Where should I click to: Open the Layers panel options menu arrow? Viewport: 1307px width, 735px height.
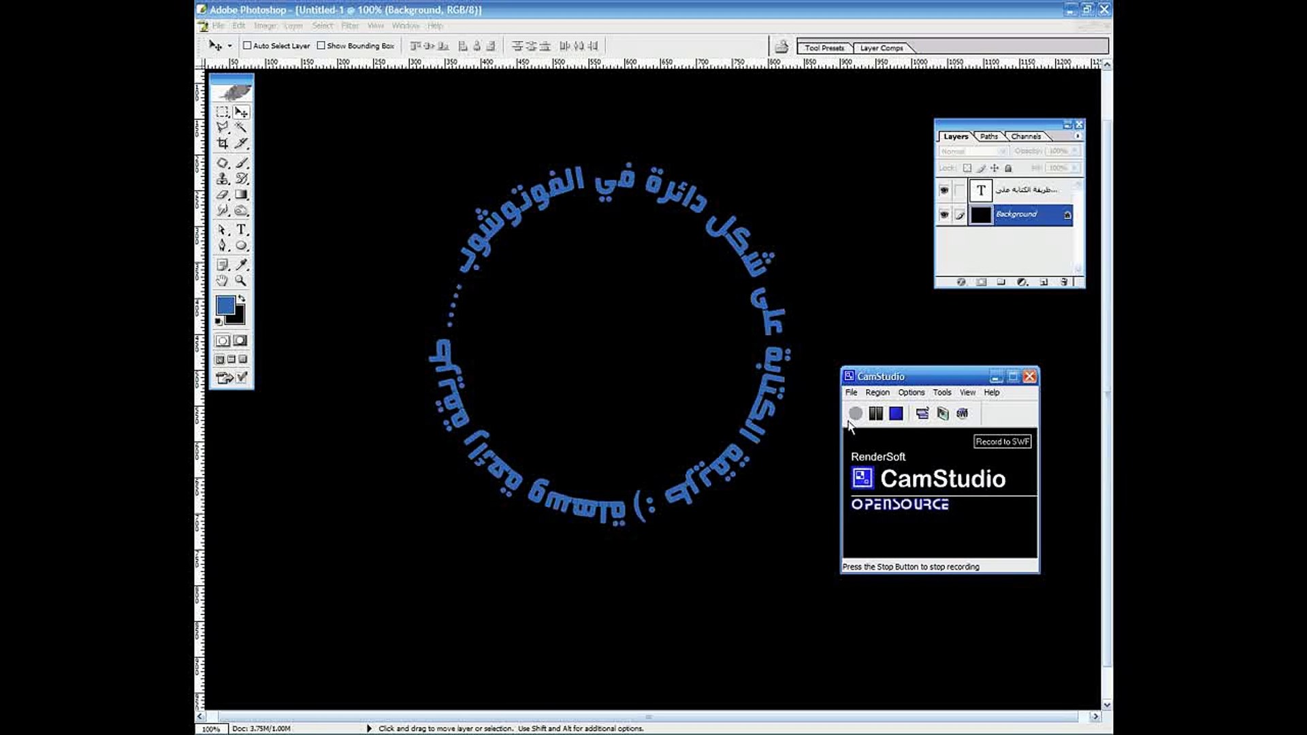coord(1077,136)
